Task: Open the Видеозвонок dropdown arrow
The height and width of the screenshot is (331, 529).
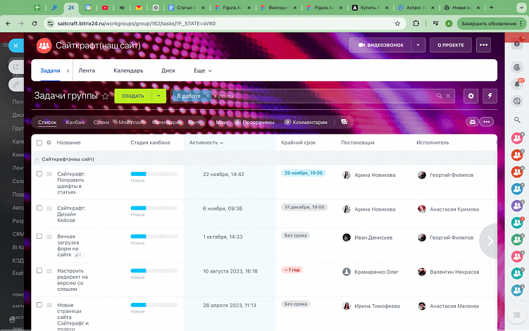Action: point(418,45)
